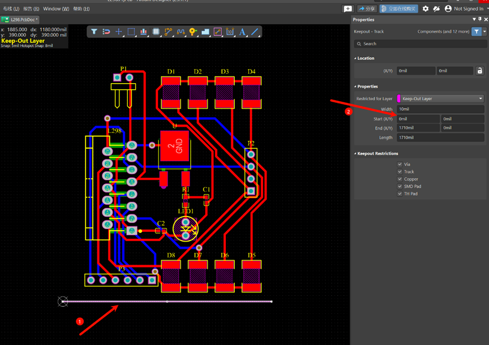Open the Properties panel options triangle

click(474, 19)
